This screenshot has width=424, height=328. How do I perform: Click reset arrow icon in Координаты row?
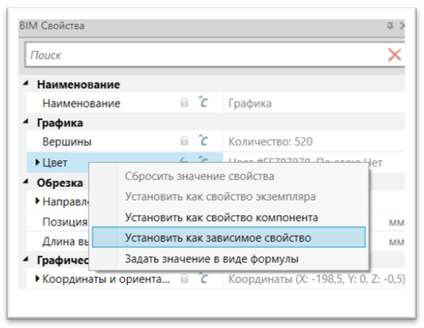point(203,279)
